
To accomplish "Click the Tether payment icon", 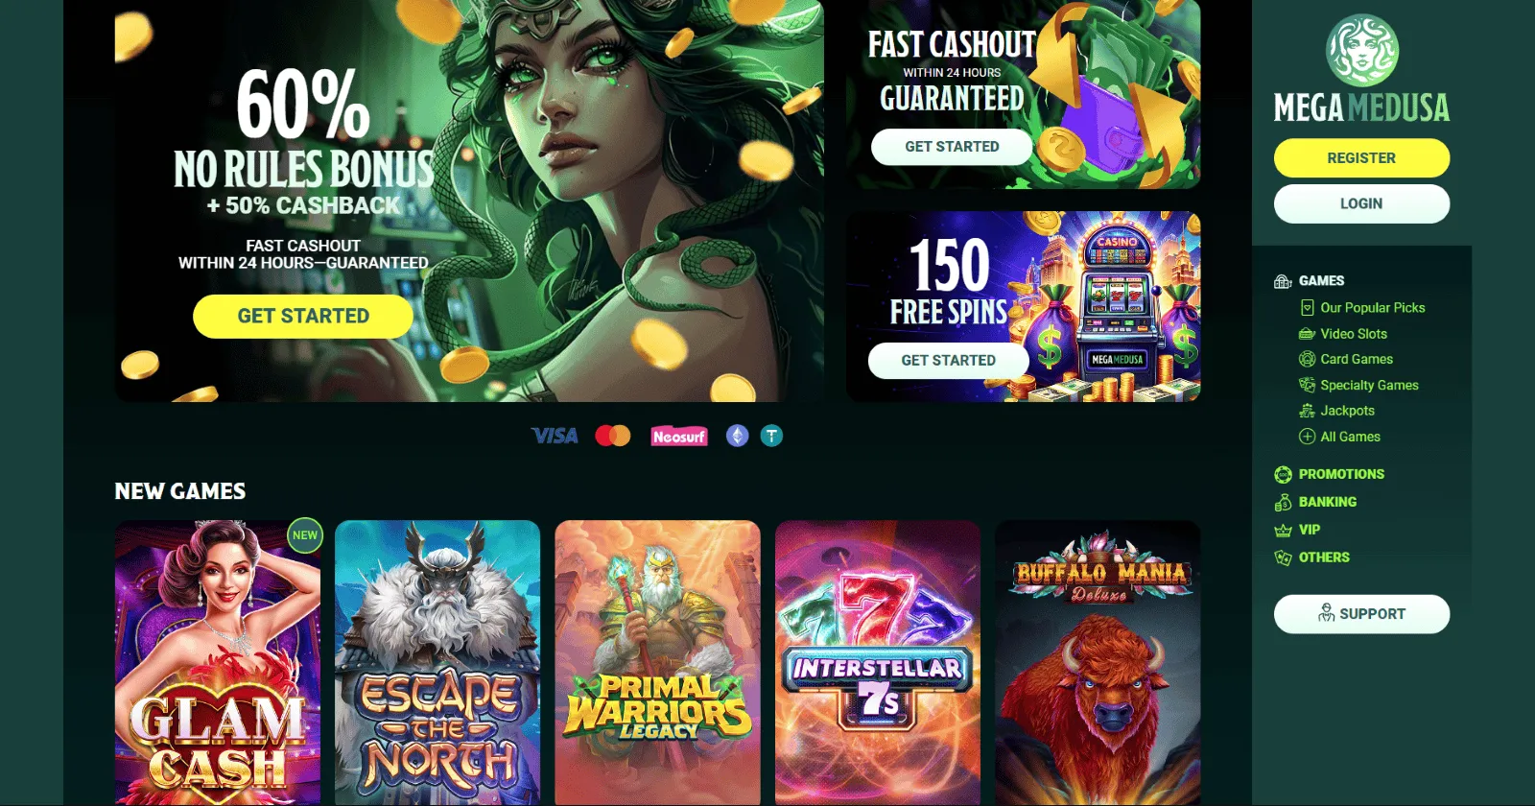I will pyautogui.click(x=771, y=436).
